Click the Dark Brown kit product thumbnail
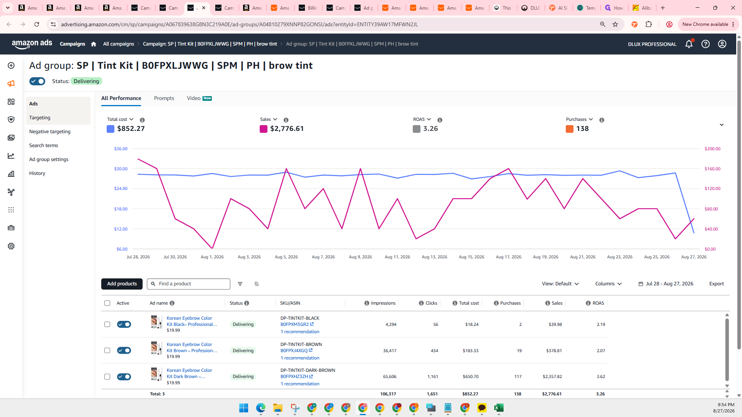 (x=157, y=374)
